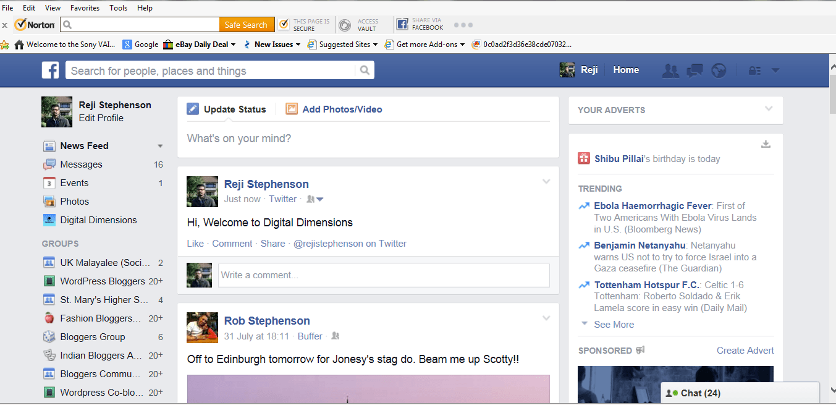Open the Help menu
The image size is (836, 405).
[145, 8]
